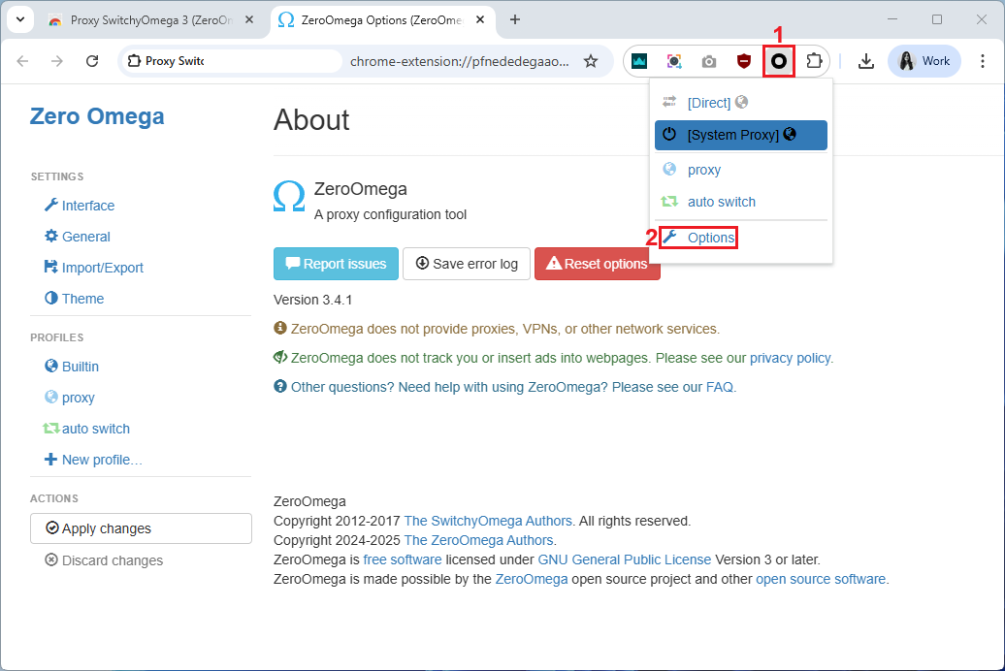Image resolution: width=1005 pixels, height=671 pixels.
Task: Open the Import/Export settings page
Action: pos(102,268)
